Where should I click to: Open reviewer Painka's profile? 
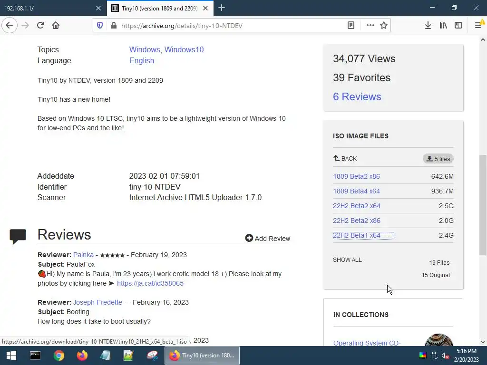(x=83, y=255)
